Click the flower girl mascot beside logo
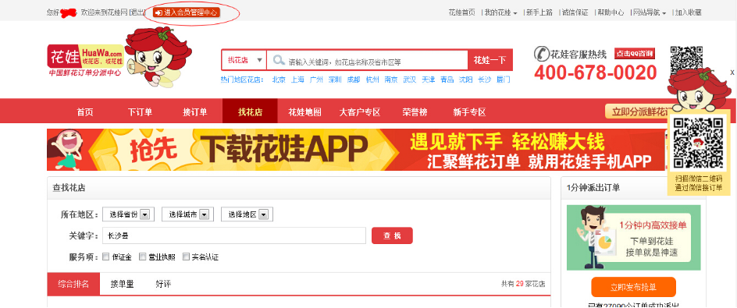This screenshot has width=737, height=308. click(x=157, y=57)
